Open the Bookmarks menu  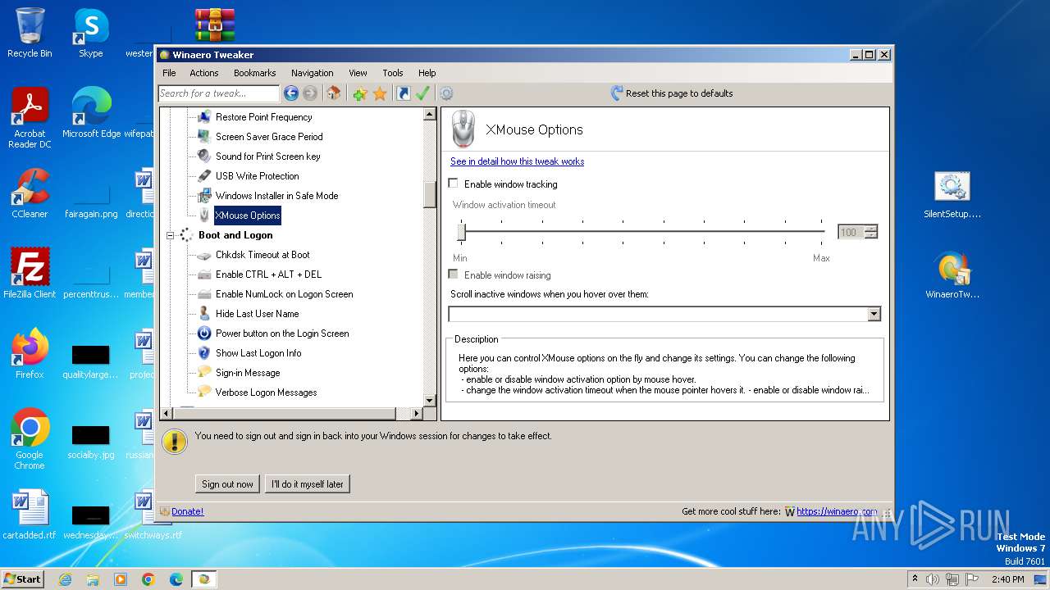[255, 73]
